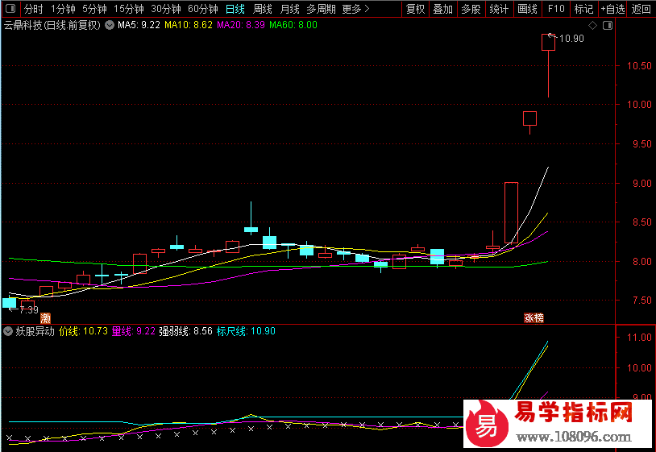Open the 多周期 multi-period view
The width and height of the screenshot is (656, 452).
click(x=321, y=10)
